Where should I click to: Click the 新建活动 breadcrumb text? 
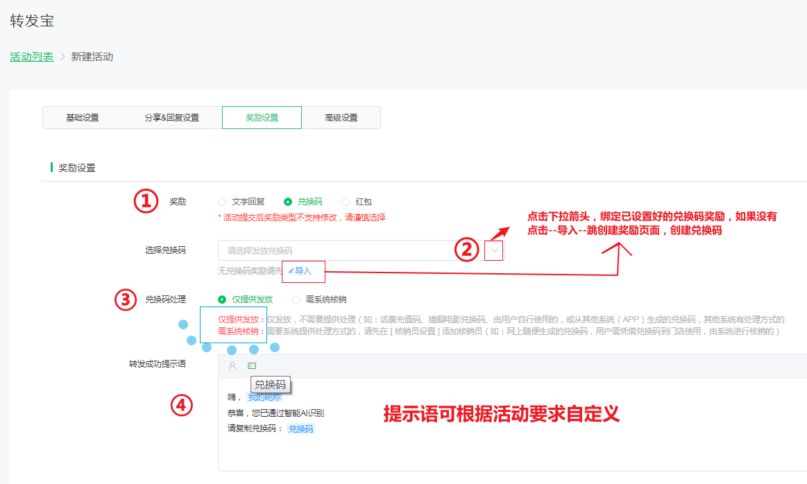92,57
